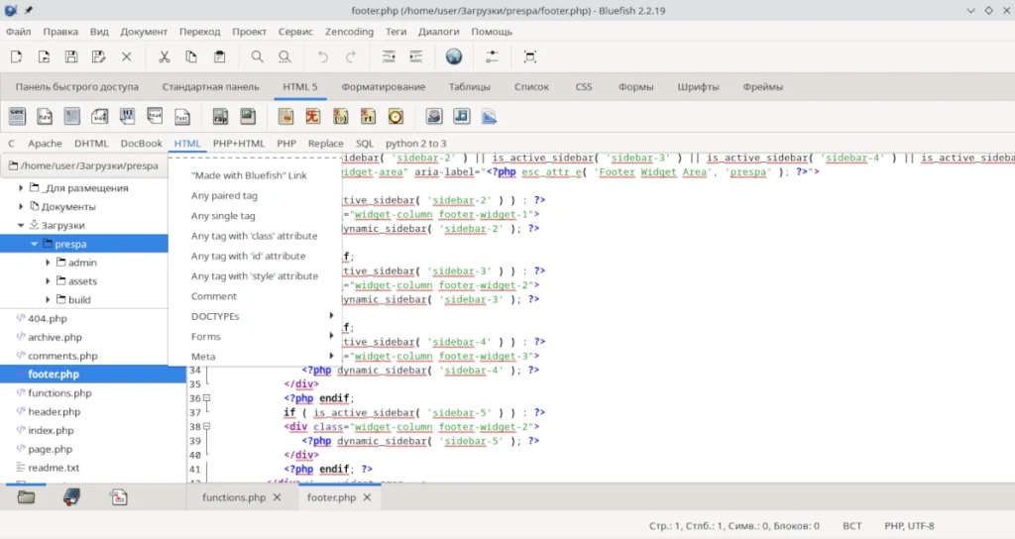The image size is (1015, 539).
Task: Insert ruby tag icon
Action: tap(313, 117)
